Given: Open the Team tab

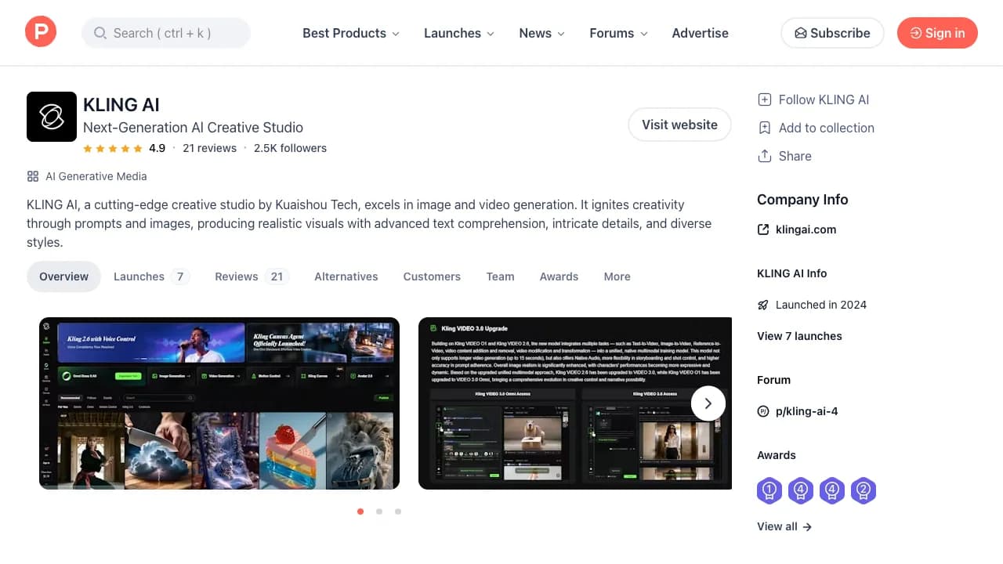Looking at the screenshot, I should tap(500, 277).
